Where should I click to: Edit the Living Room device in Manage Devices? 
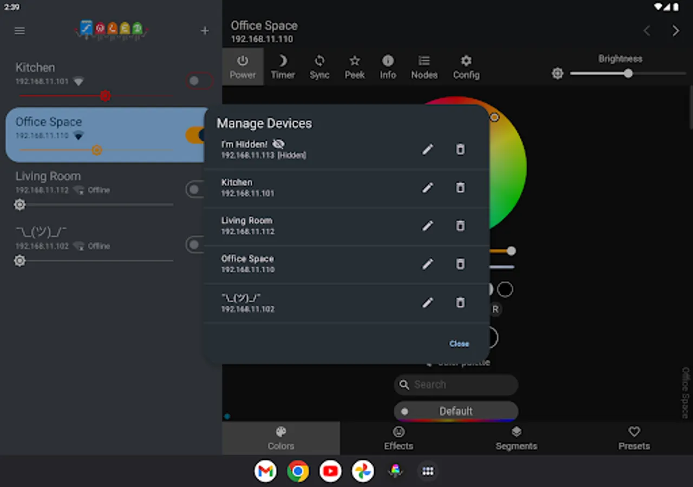428,226
